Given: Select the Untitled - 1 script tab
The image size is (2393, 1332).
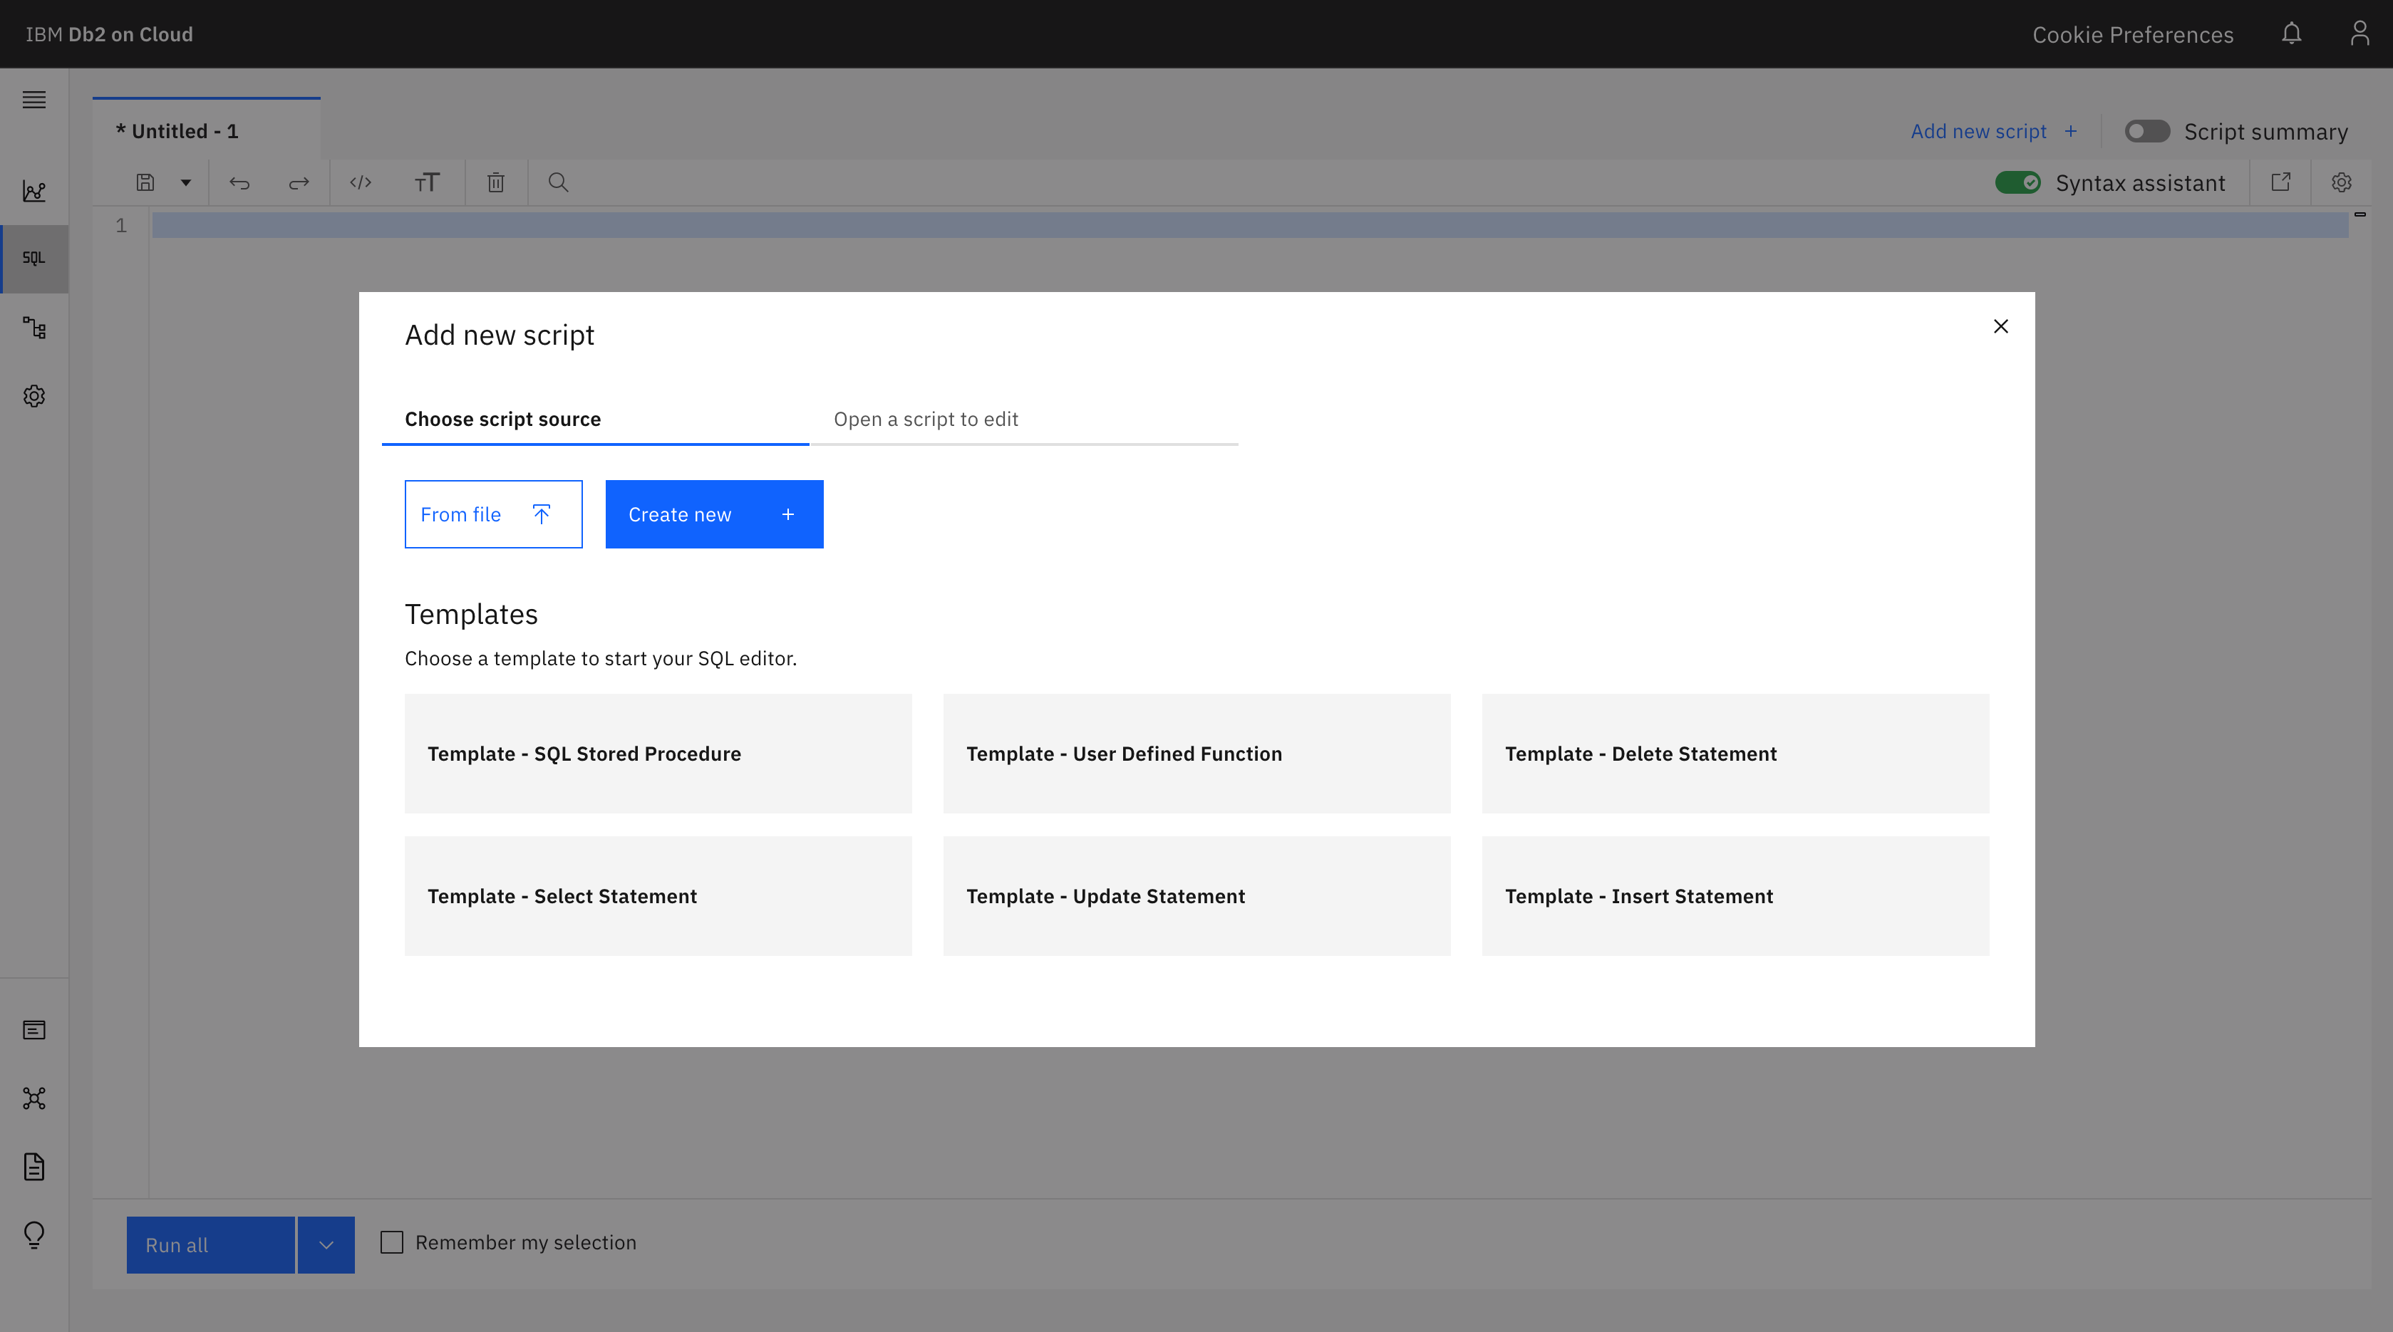Looking at the screenshot, I should click(x=177, y=131).
